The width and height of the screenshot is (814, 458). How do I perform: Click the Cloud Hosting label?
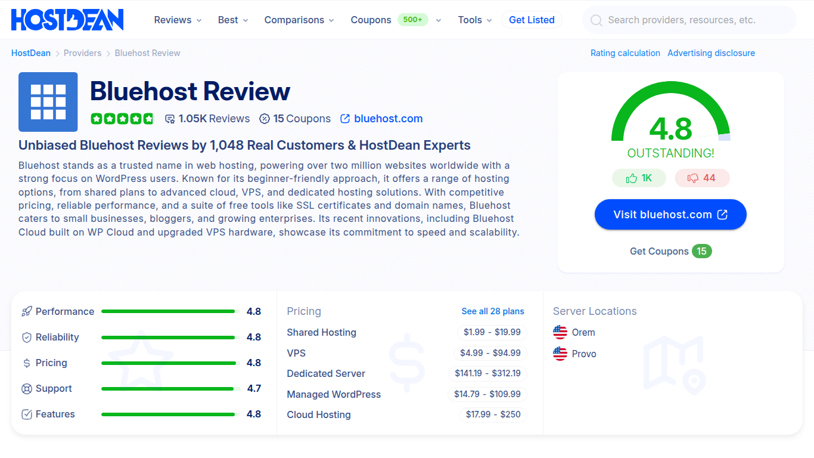coord(319,414)
